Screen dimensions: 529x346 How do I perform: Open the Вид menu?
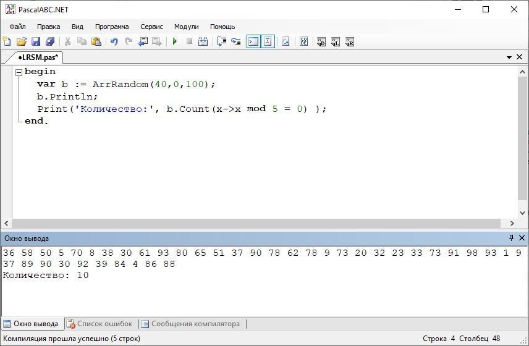click(77, 27)
